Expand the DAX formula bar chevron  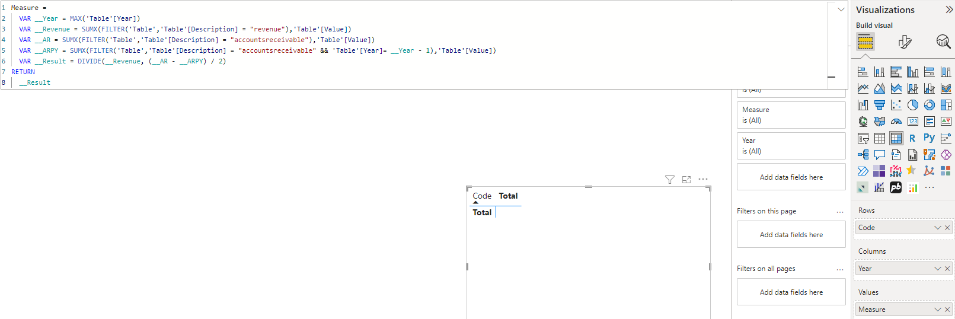[x=841, y=9]
